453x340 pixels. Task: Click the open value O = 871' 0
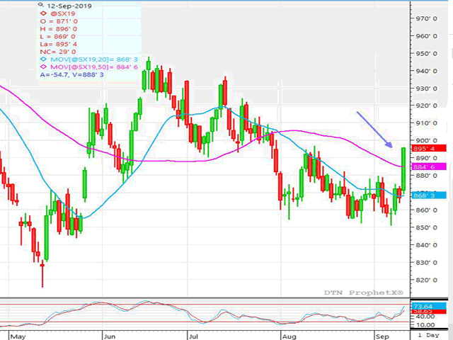tap(59, 21)
